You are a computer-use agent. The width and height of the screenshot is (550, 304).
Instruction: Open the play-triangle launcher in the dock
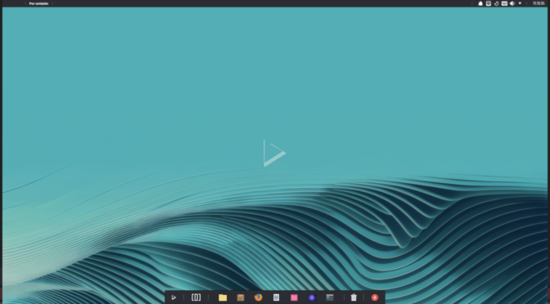pos(174,297)
